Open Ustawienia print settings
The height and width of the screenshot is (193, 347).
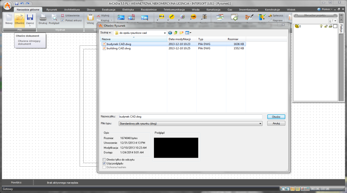tap(70, 15)
